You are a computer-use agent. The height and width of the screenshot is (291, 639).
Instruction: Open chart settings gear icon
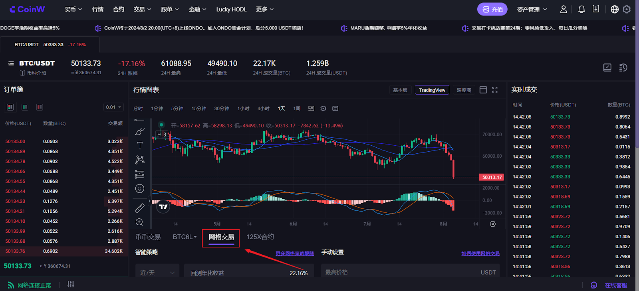pos(323,109)
